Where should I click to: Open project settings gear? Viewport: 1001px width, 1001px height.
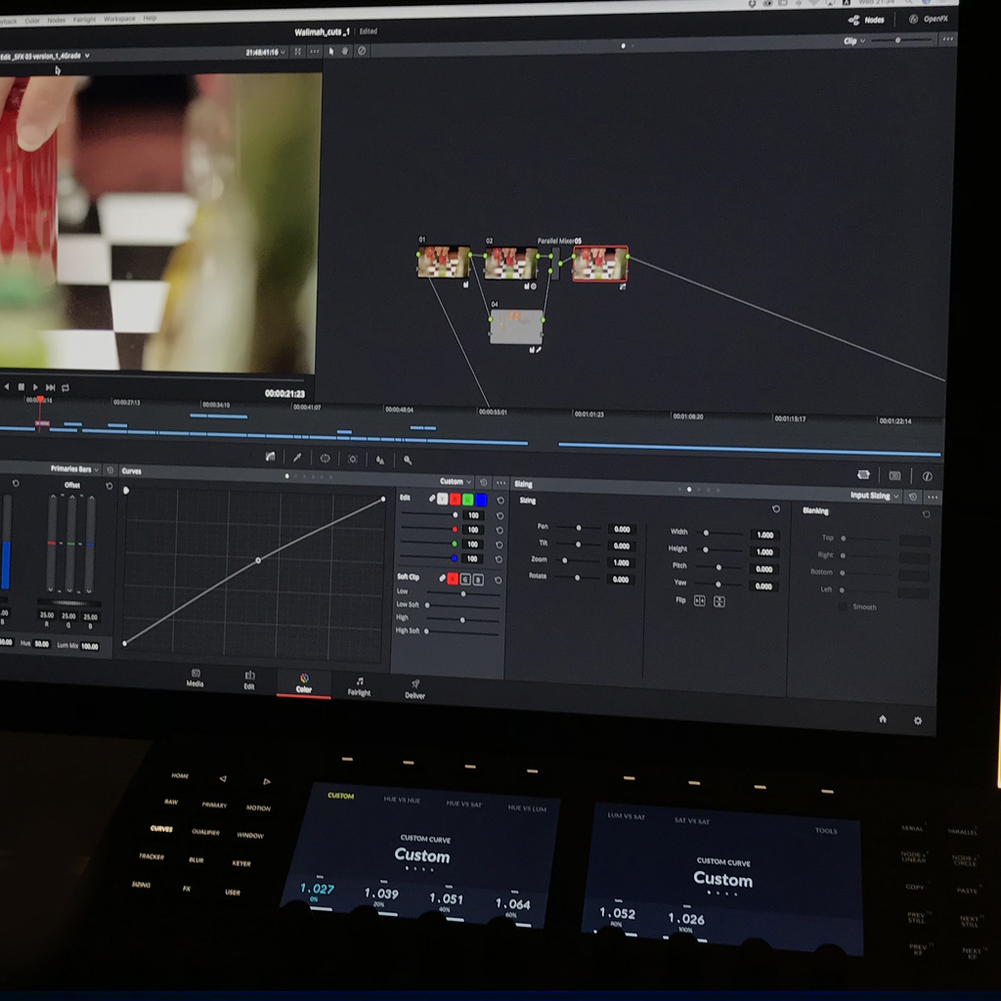pos(918,720)
